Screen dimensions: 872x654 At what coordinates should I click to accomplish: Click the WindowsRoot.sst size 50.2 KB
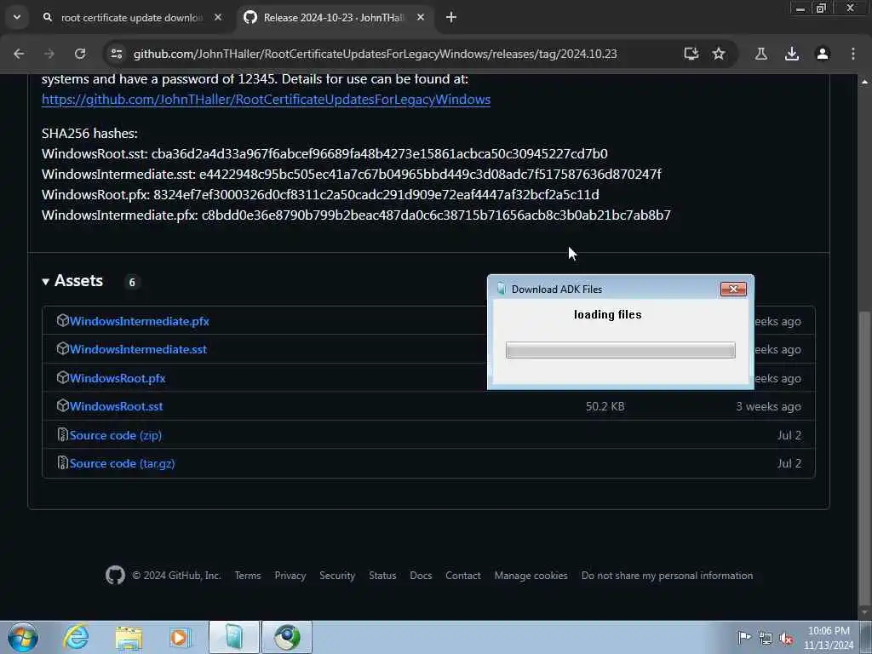pyautogui.click(x=605, y=406)
